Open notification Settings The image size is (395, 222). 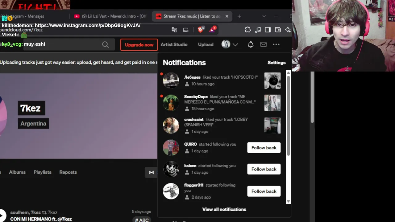tap(276, 63)
